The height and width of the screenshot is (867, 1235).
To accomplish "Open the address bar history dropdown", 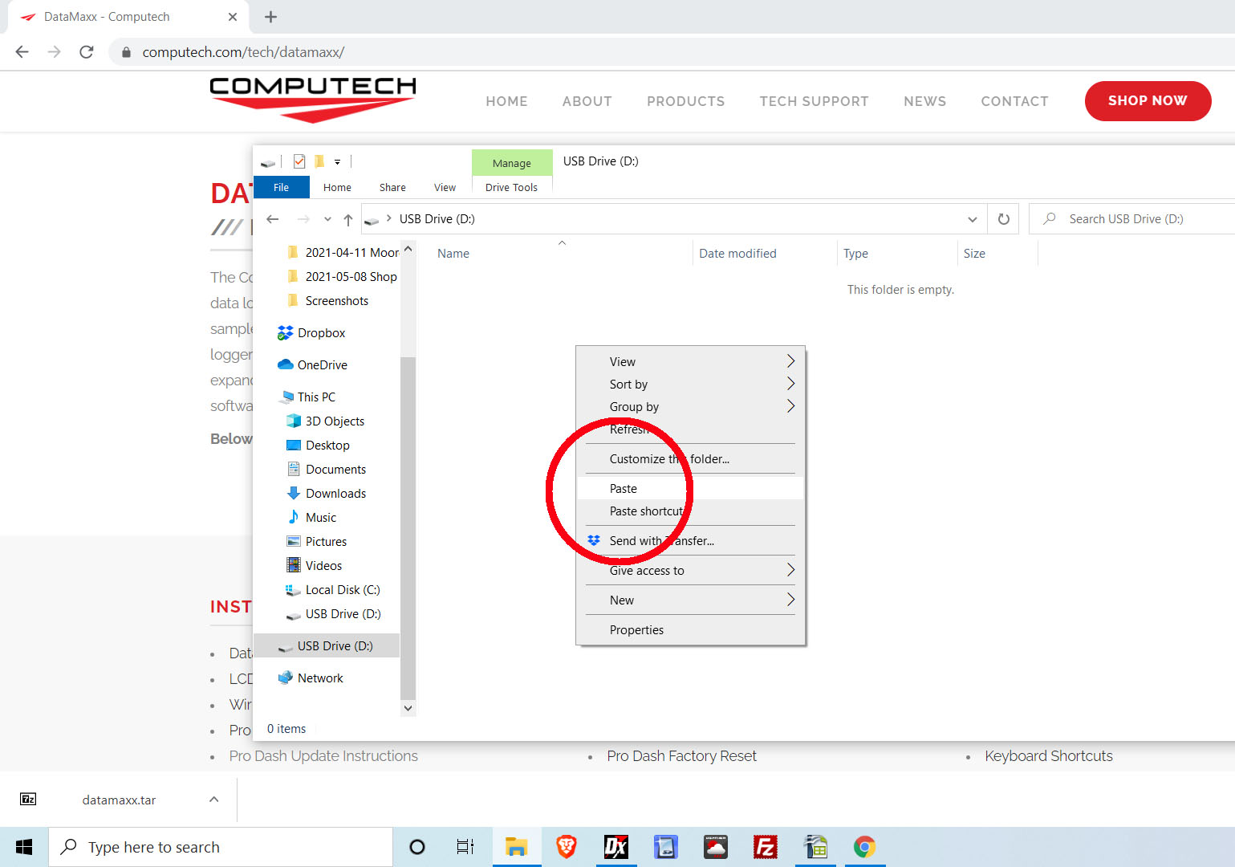I will click(x=972, y=218).
